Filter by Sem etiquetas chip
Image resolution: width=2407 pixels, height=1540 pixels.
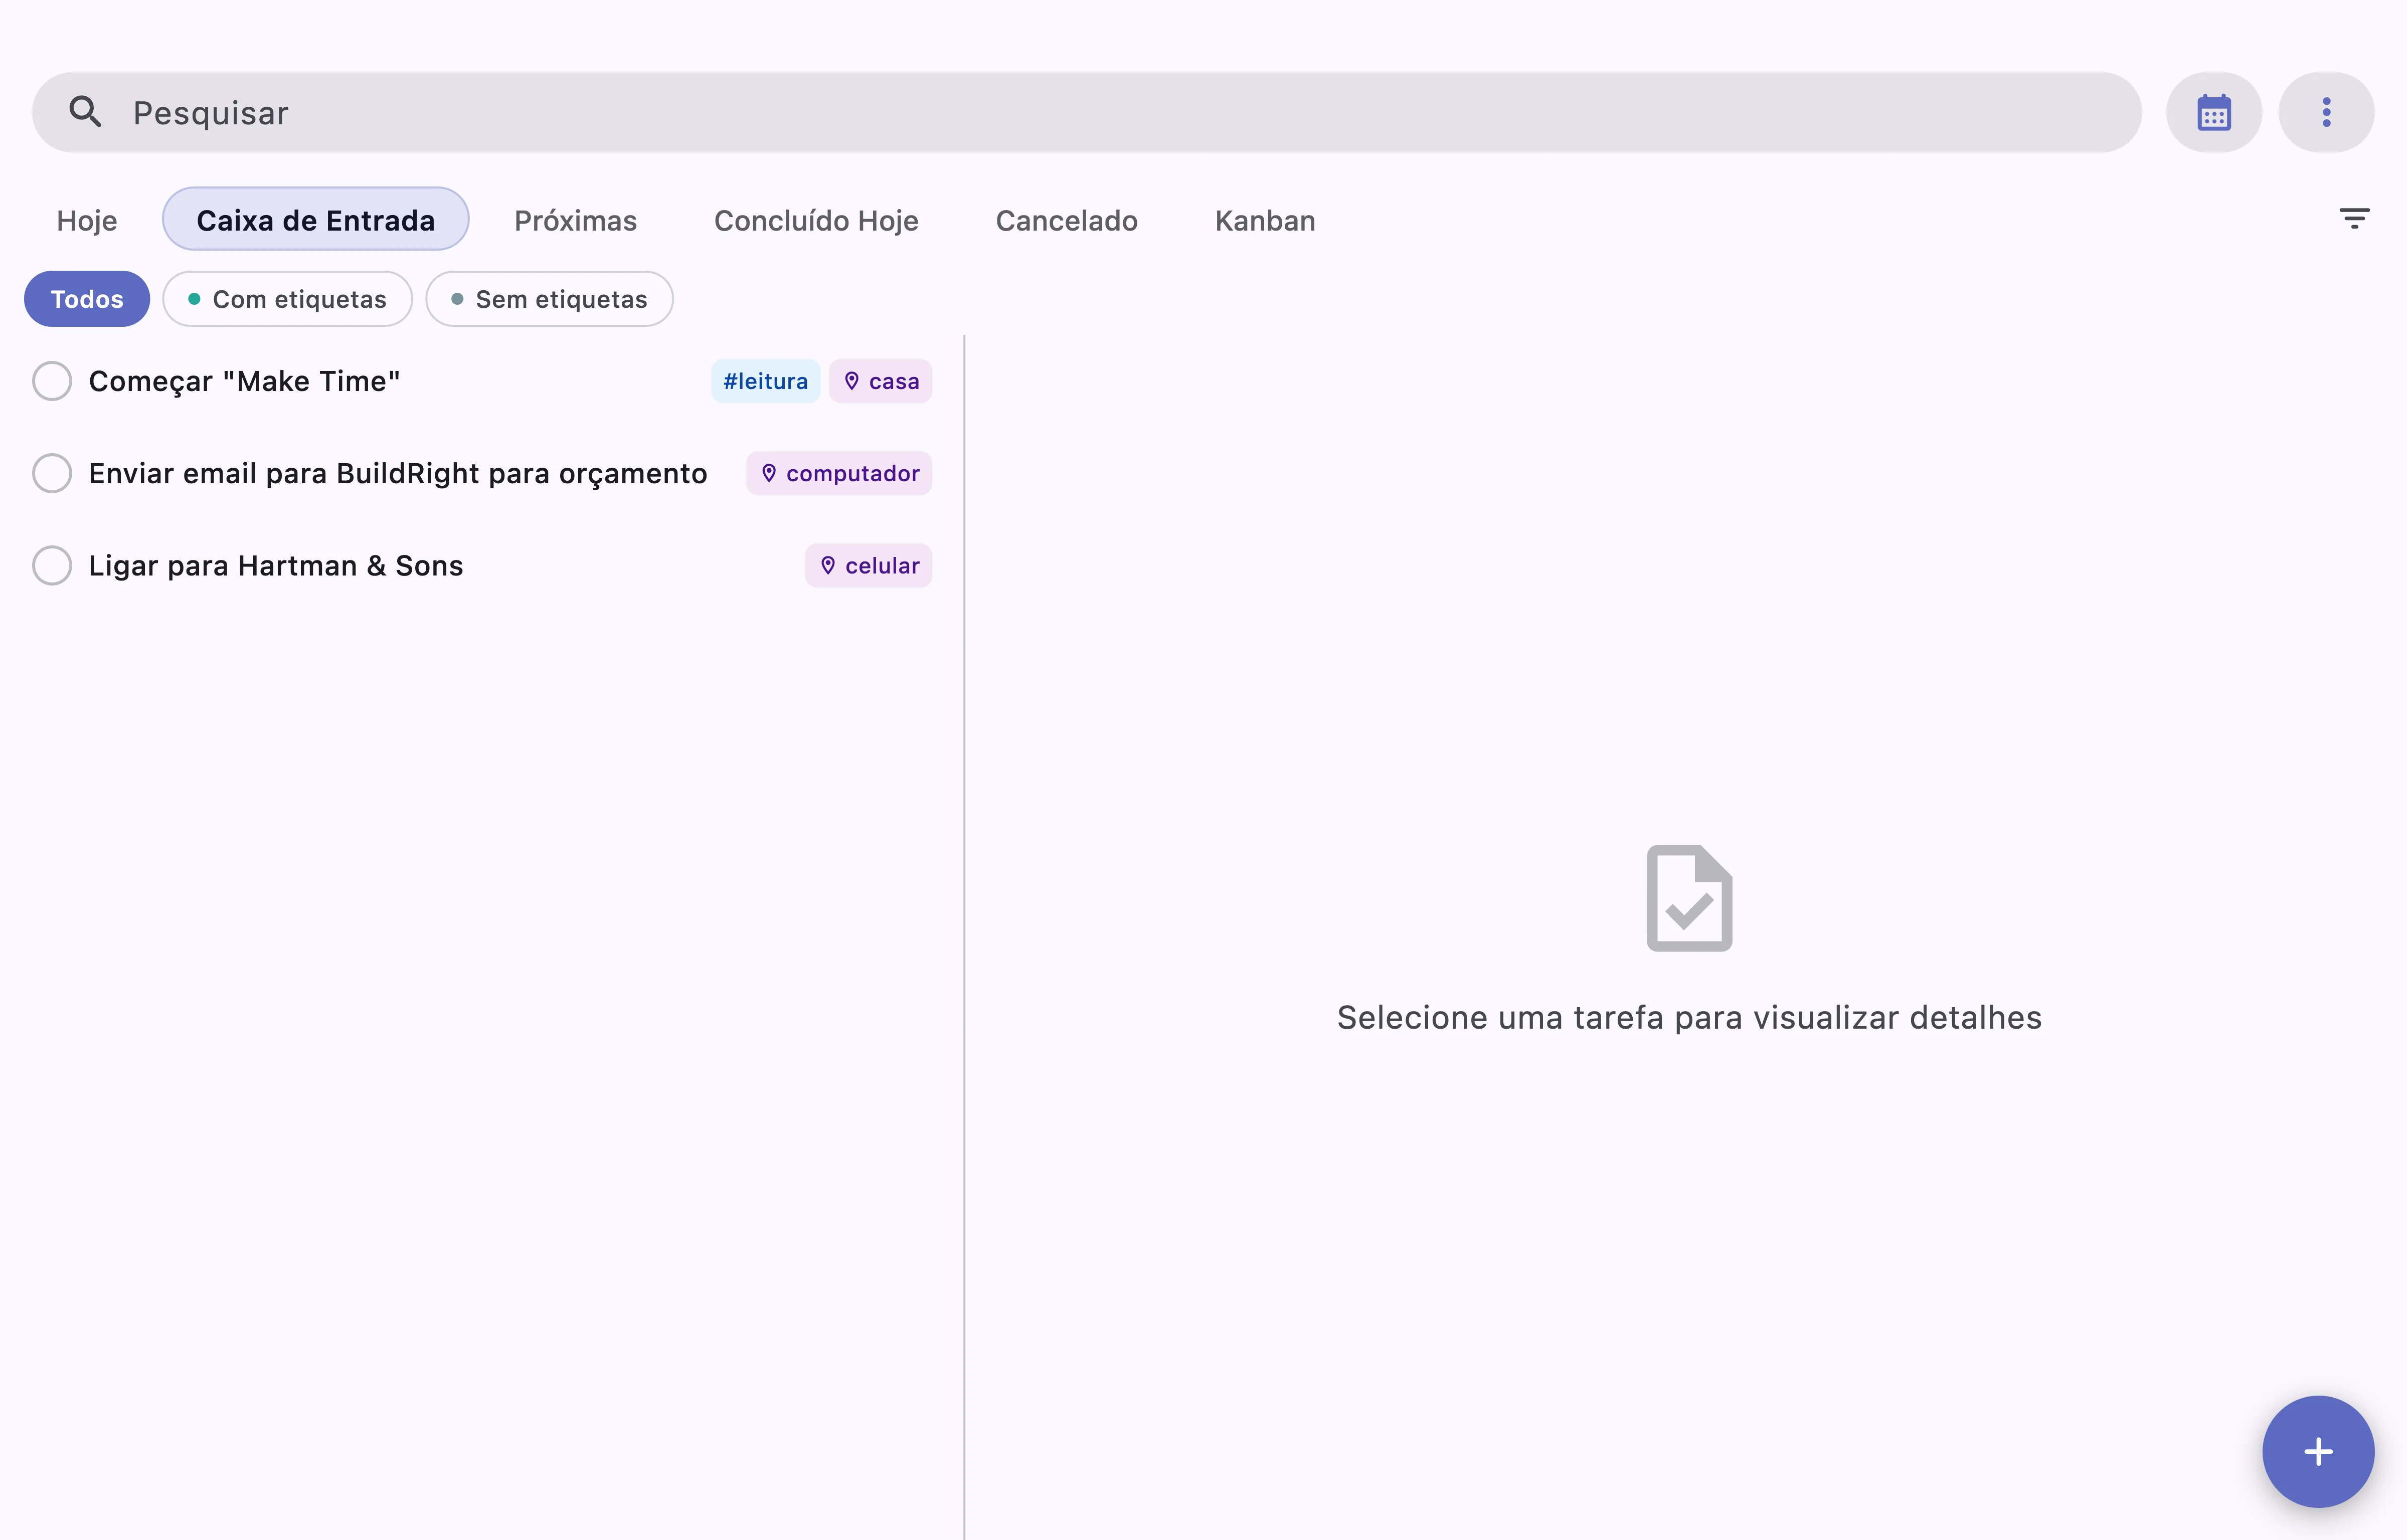550,299
